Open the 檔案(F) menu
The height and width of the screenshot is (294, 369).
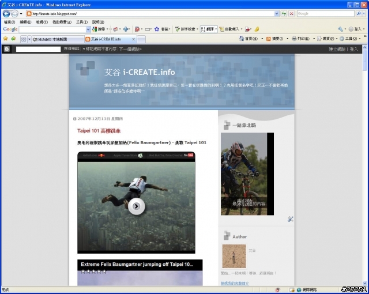point(9,22)
